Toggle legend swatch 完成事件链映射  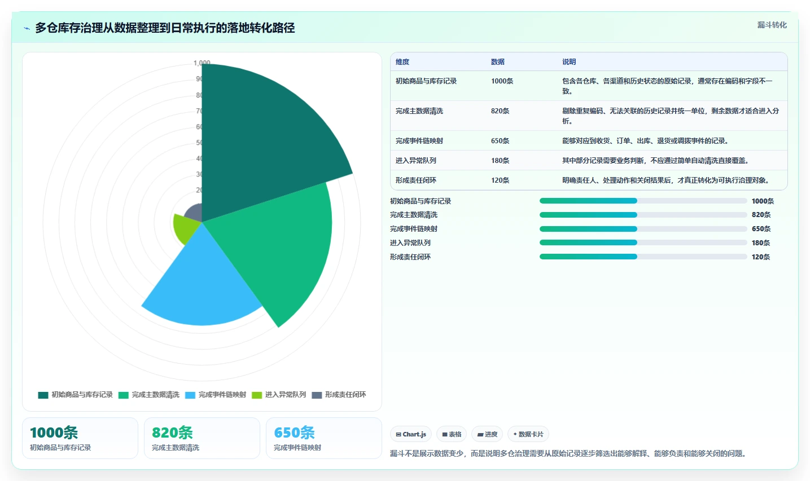pos(190,395)
